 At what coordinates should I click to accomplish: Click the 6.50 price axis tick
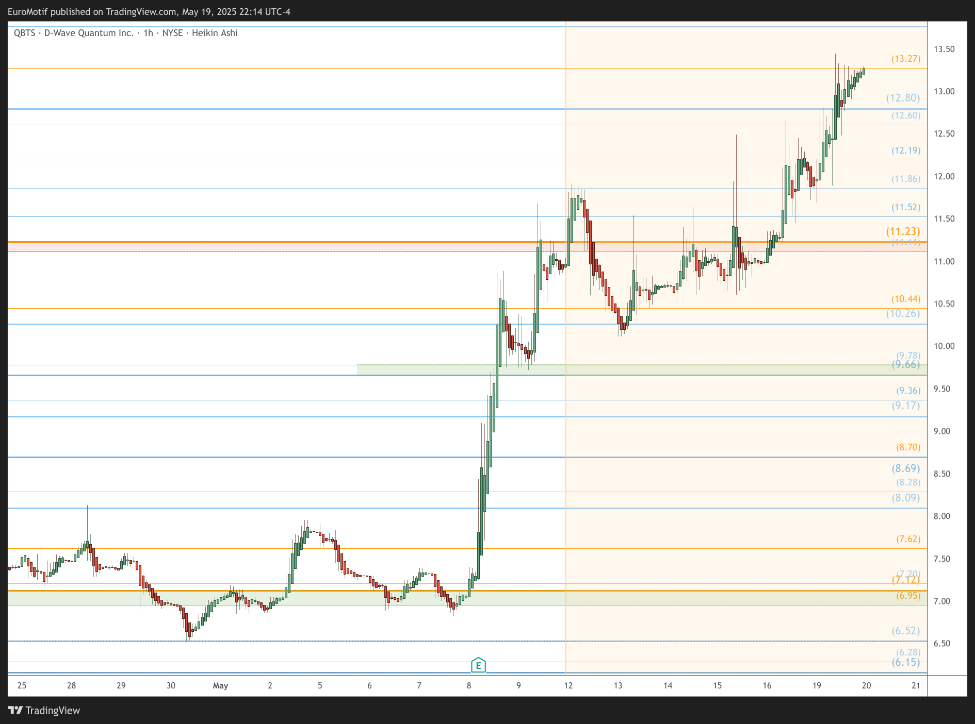pos(942,644)
